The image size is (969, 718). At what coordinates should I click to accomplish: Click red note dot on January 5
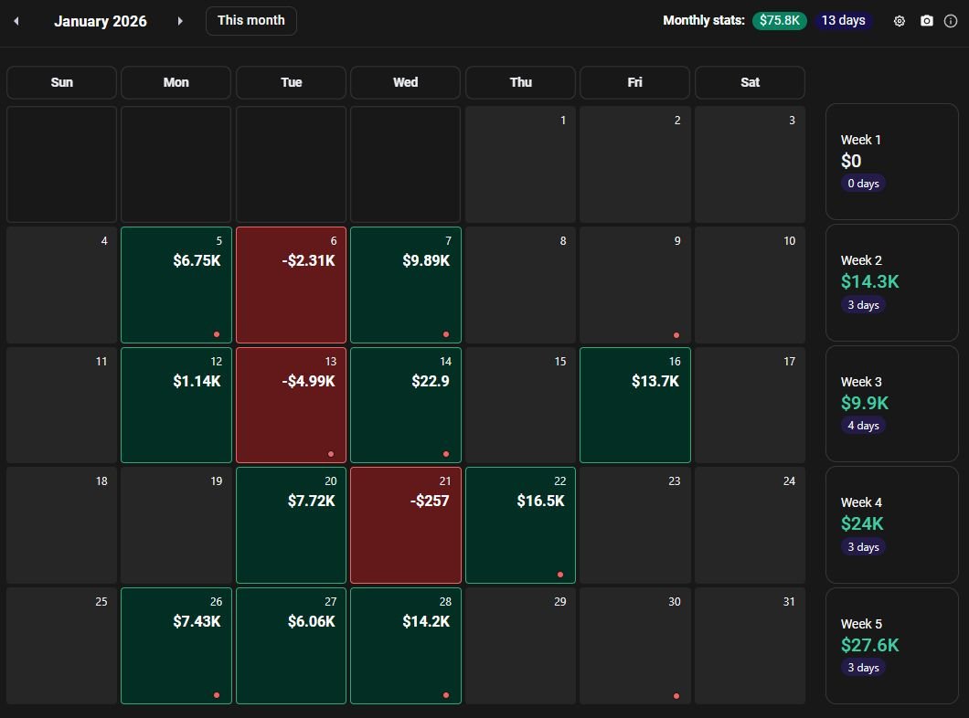(x=217, y=334)
